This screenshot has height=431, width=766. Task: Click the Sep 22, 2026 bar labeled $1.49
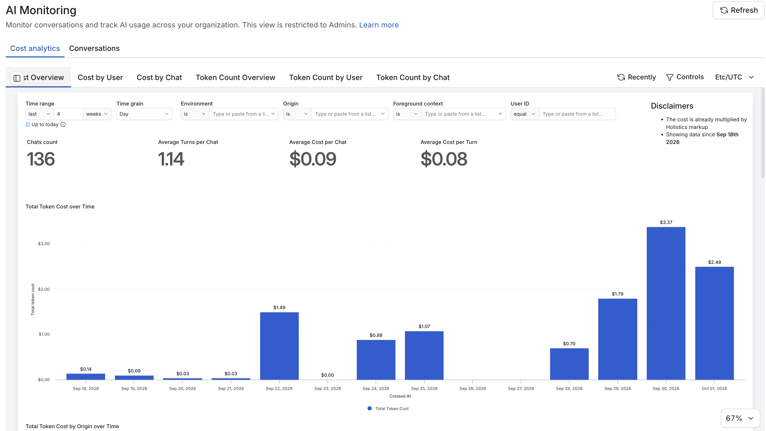coord(279,346)
